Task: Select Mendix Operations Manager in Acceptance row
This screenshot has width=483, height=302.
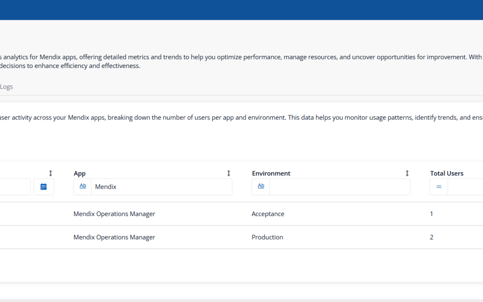Action: [x=114, y=214]
